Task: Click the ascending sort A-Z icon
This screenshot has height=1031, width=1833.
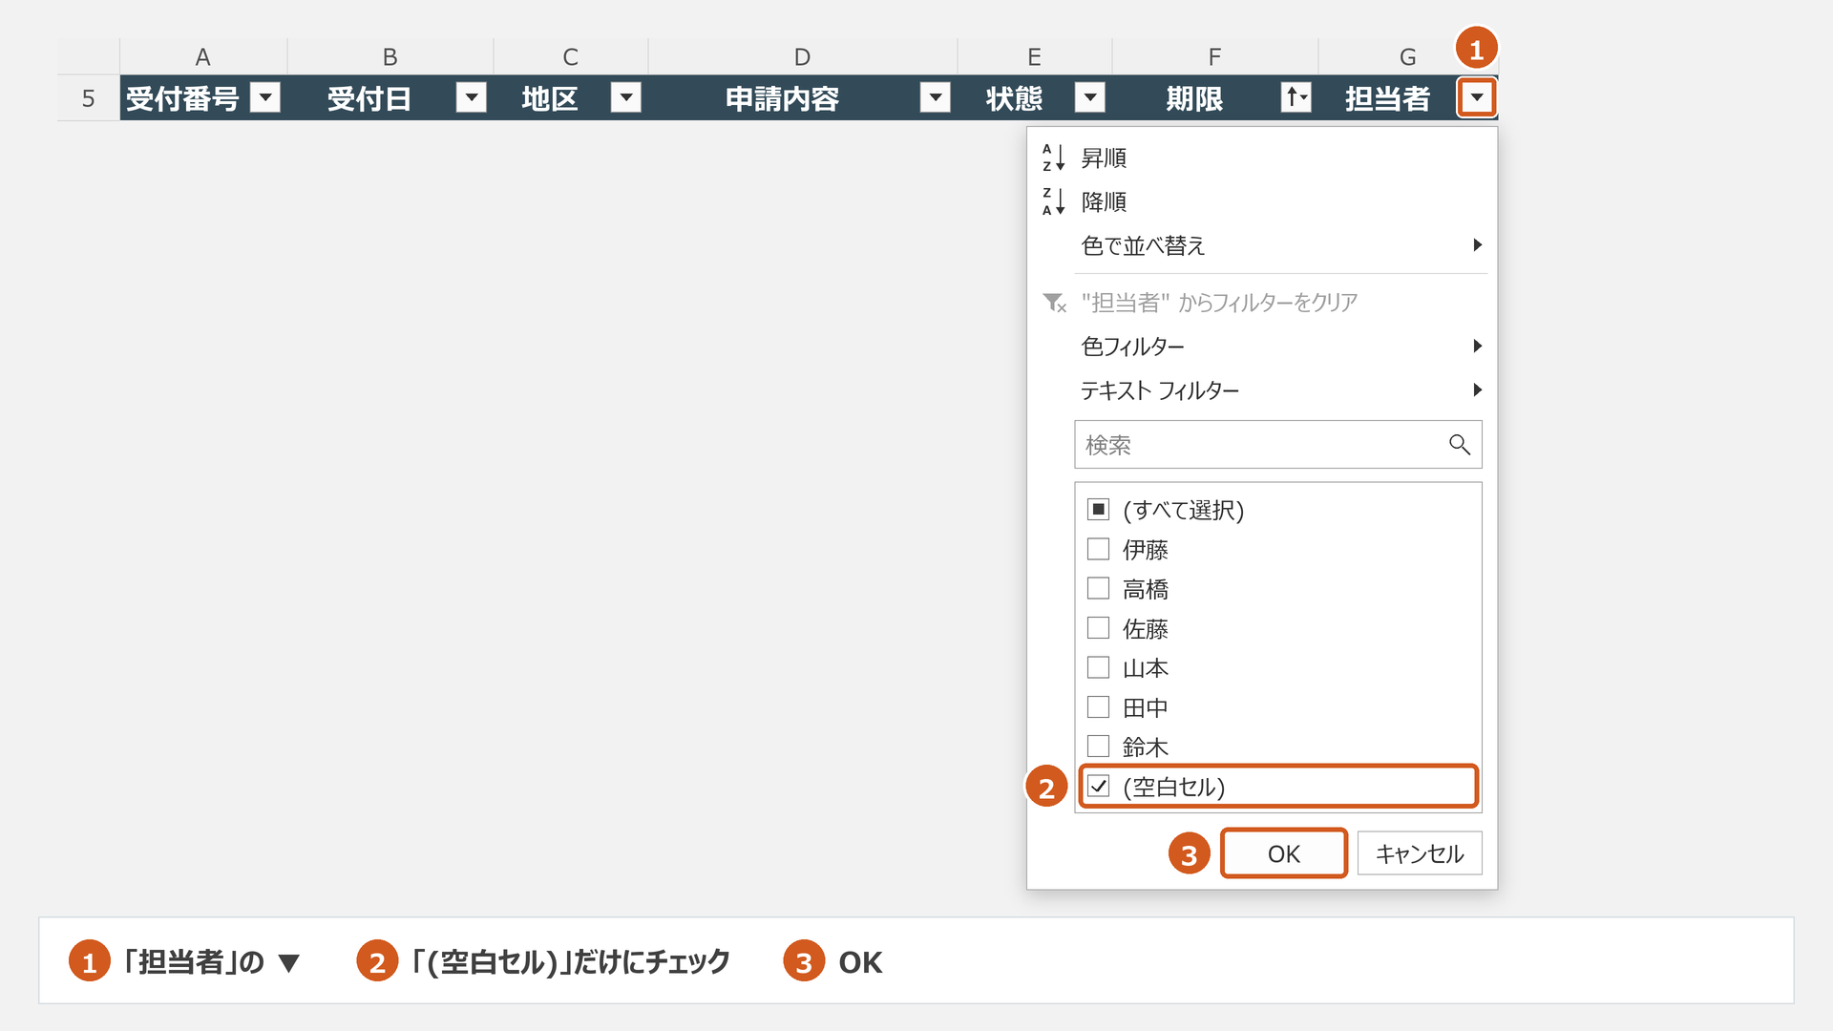Action: [x=1053, y=158]
